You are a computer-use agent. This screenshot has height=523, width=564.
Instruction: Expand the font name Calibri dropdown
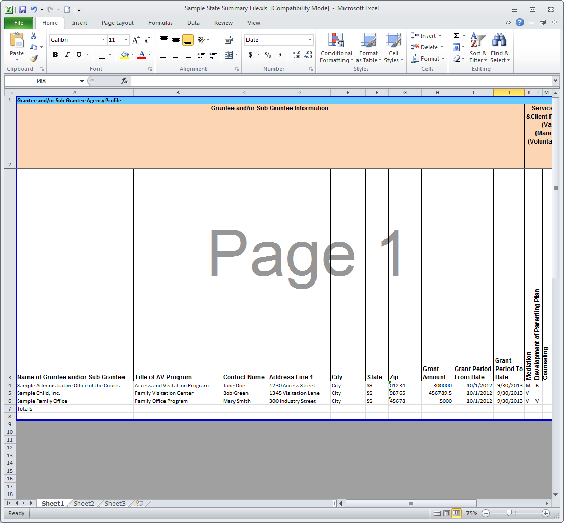click(103, 40)
